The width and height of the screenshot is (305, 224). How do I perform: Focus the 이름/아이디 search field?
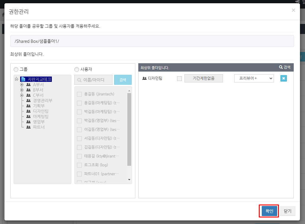tap(93, 80)
